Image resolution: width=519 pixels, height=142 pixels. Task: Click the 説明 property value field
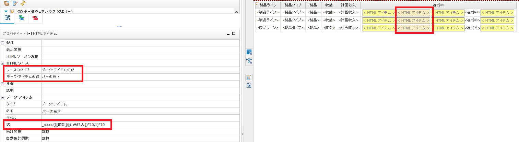click(x=140, y=90)
